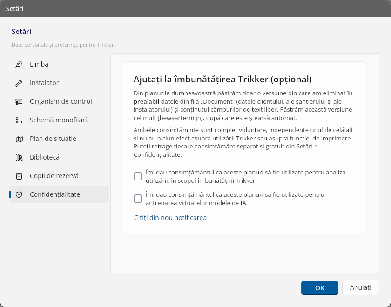Click the heading Ajutați la îmbunătățirea Trikker (opțional)

point(222,79)
